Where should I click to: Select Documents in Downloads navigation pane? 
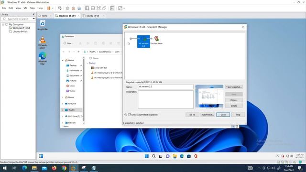pyautogui.click(x=74, y=75)
